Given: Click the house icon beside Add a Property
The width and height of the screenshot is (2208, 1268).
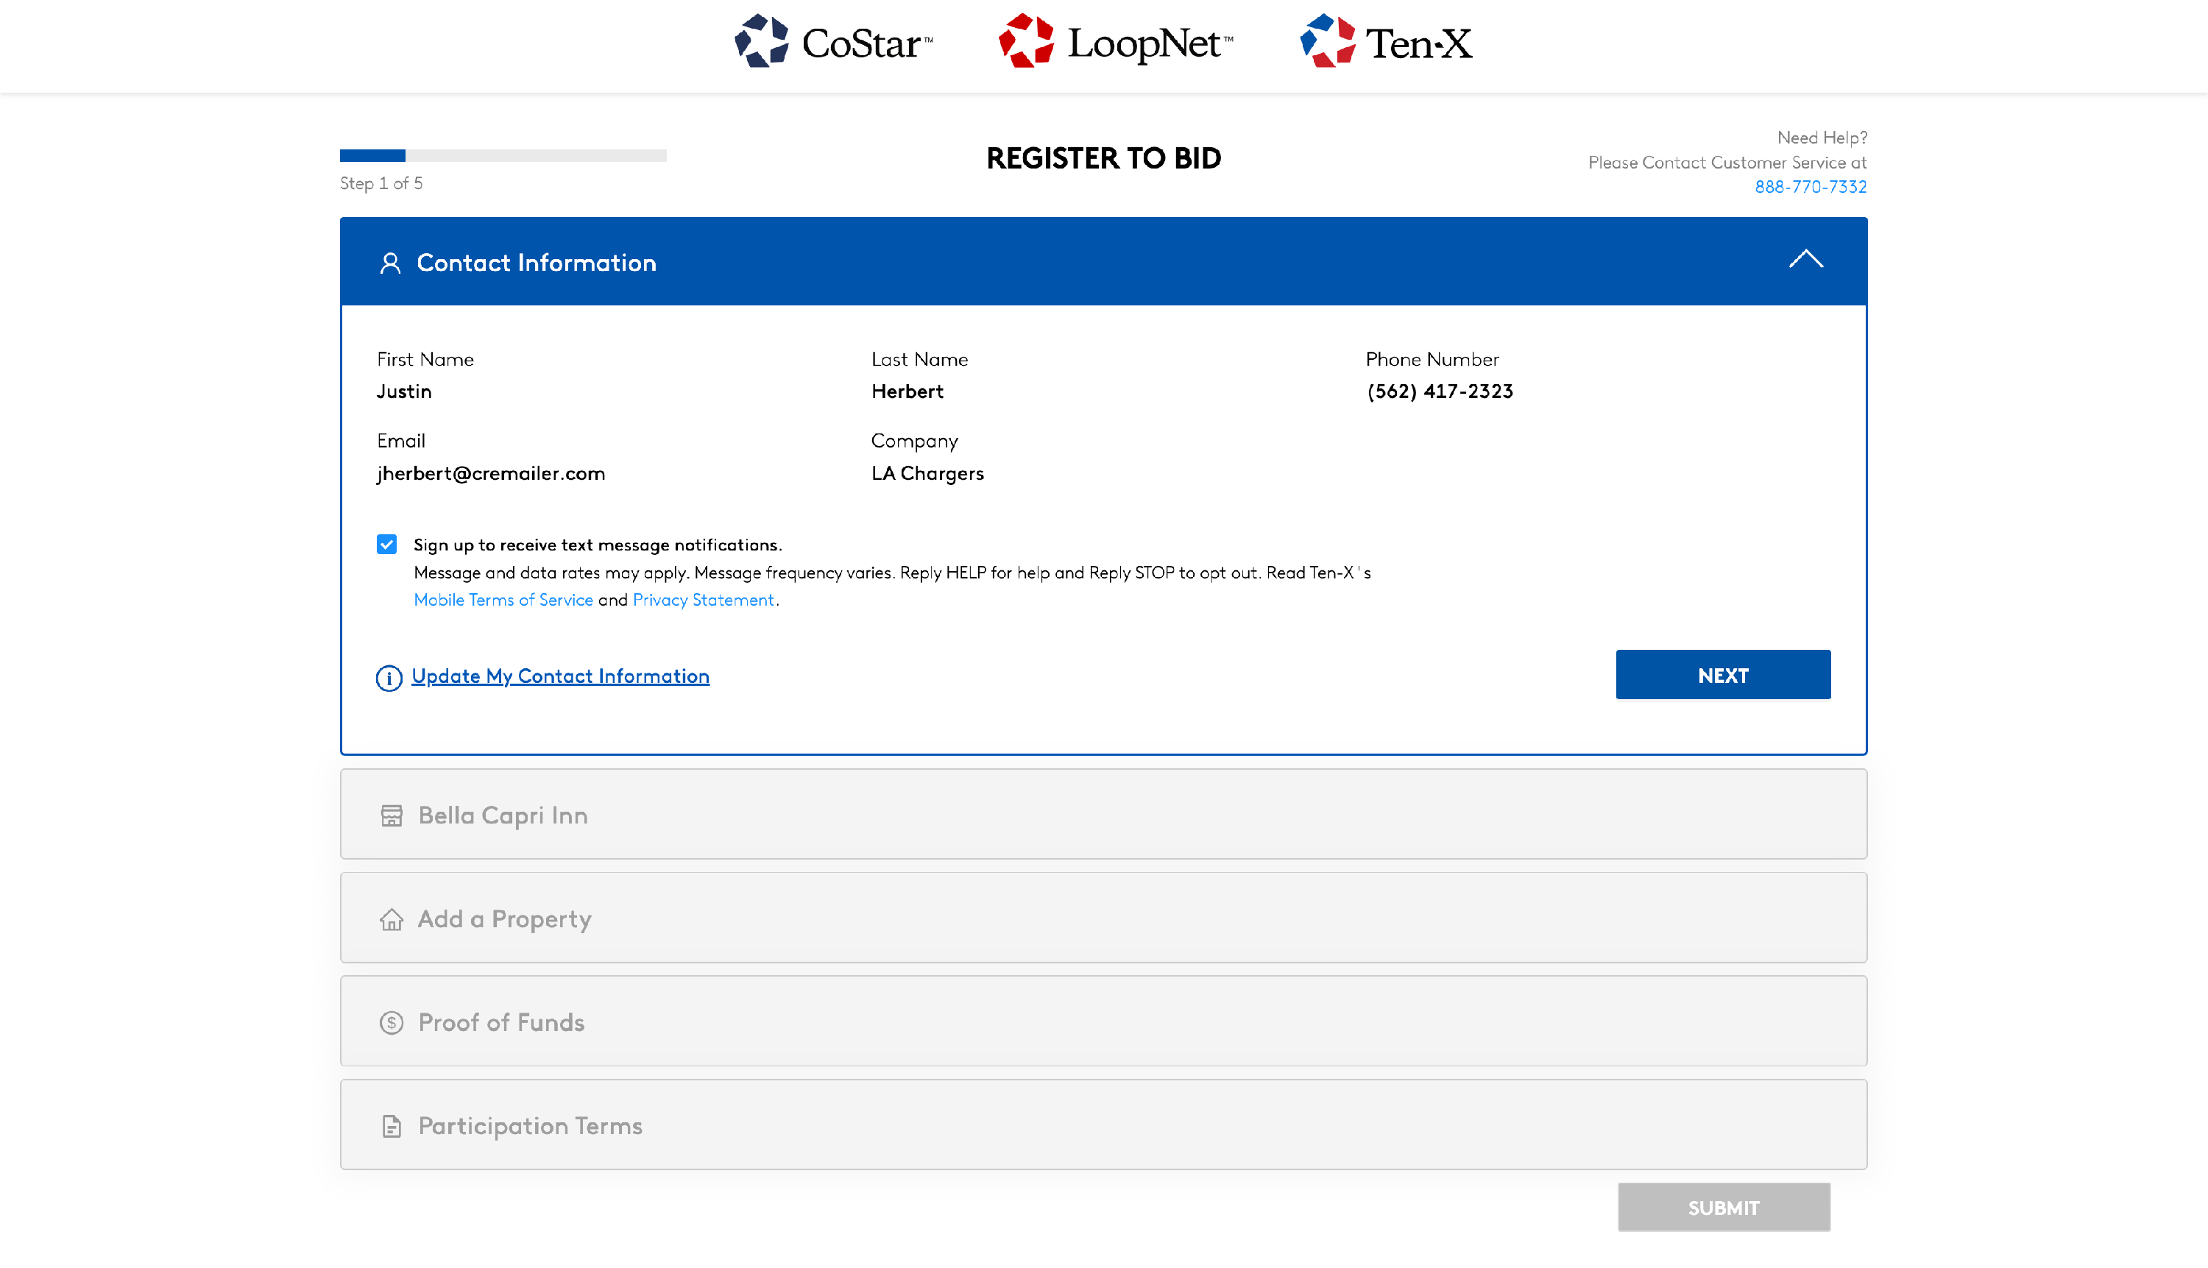Looking at the screenshot, I should 391,920.
